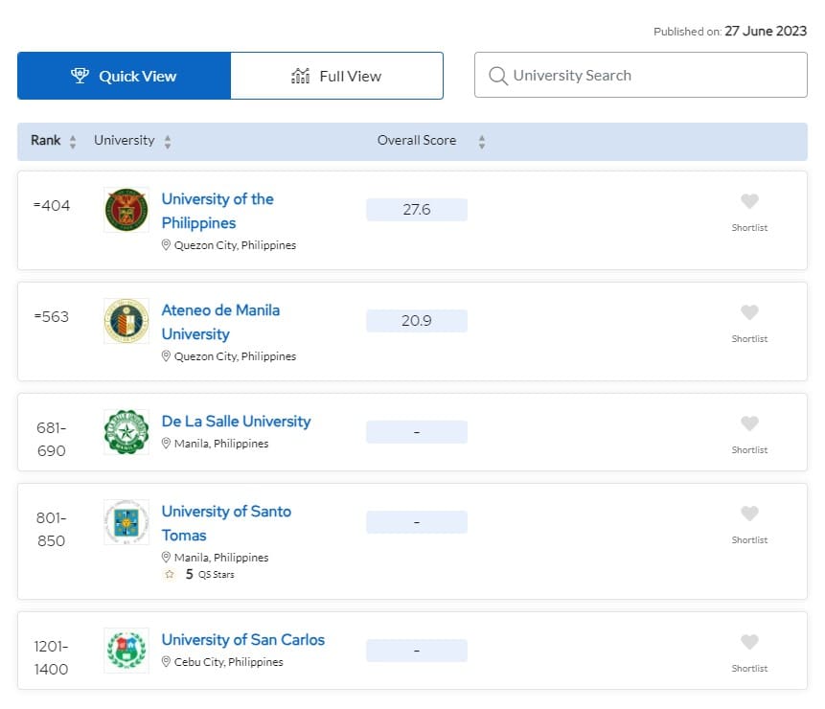Open Ateneo de Manila University link
825x709 pixels.
(x=220, y=322)
